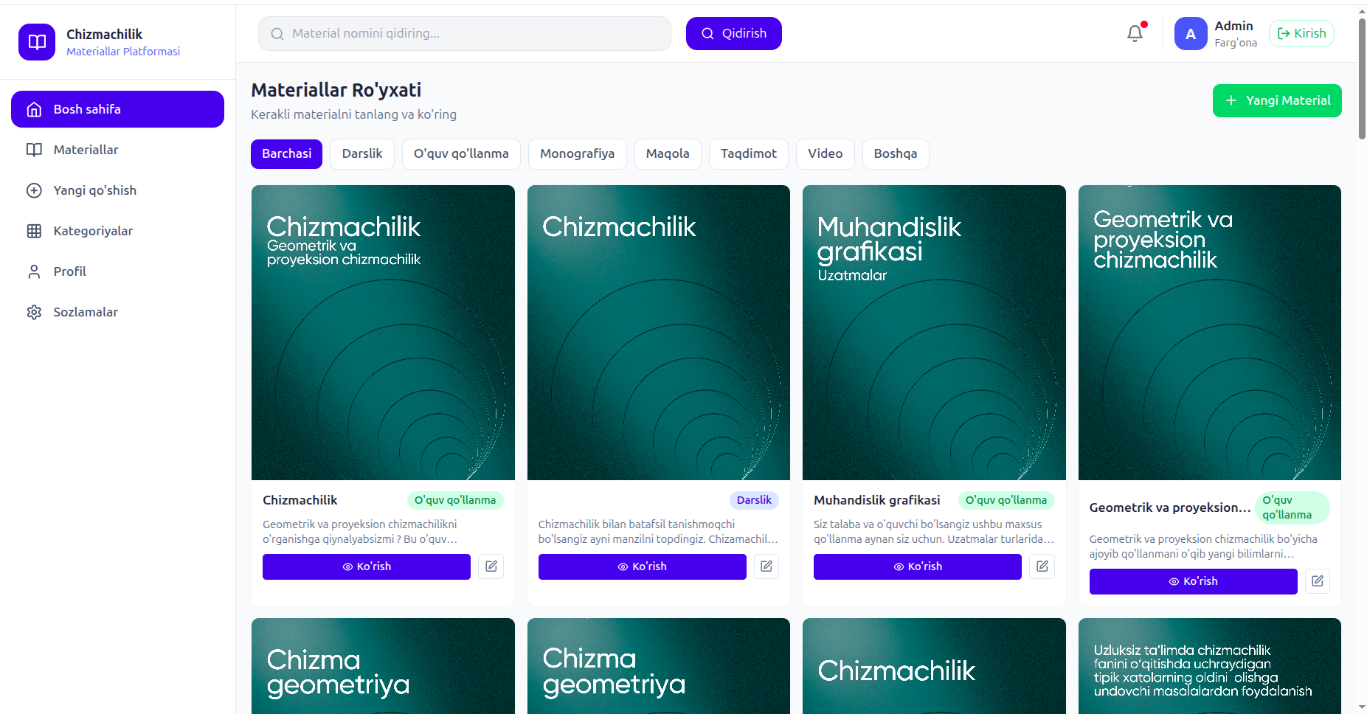1367x714 pixels.
Task: Focus the material name search field
Action: click(x=465, y=34)
